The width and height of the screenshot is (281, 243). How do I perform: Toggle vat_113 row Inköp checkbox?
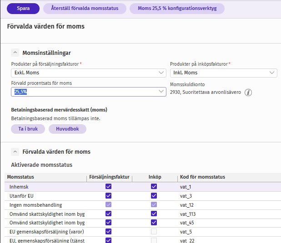[154, 214]
